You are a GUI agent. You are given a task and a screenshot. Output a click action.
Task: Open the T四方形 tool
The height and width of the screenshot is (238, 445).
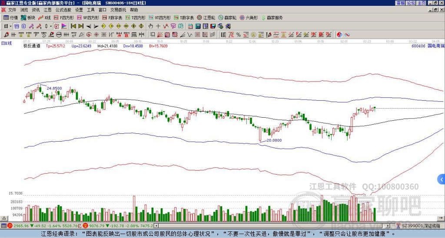(136, 17)
